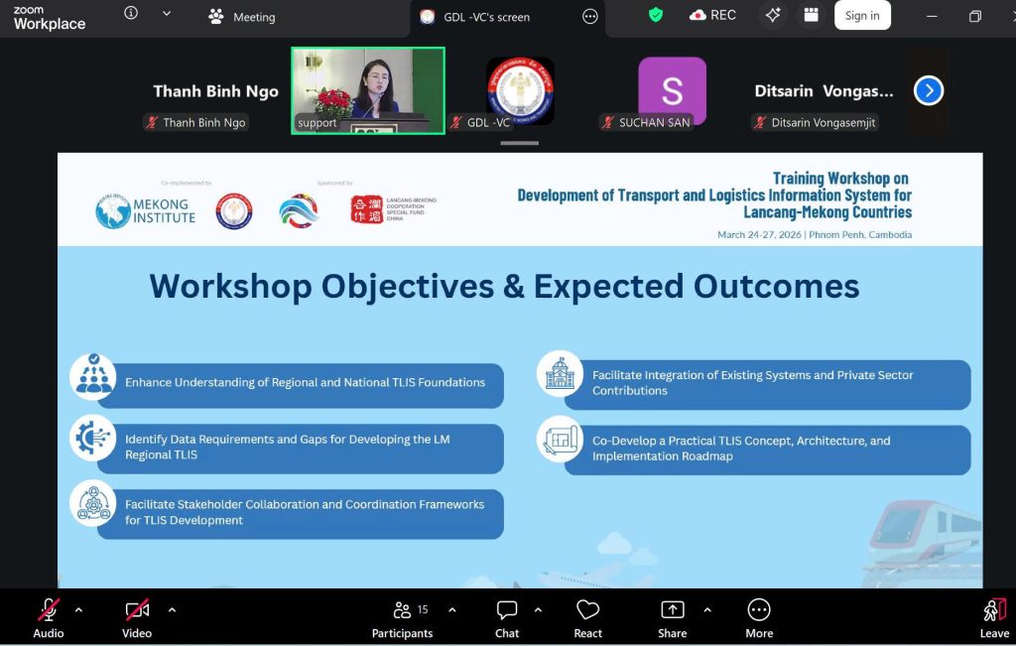The width and height of the screenshot is (1016, 646).
Task: Click the green security shield icon
Action: 655,15
